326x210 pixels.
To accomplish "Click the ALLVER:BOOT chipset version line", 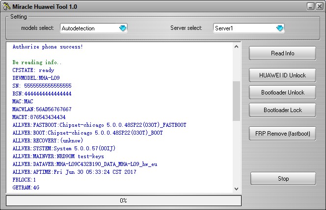I will coord(87,133).
